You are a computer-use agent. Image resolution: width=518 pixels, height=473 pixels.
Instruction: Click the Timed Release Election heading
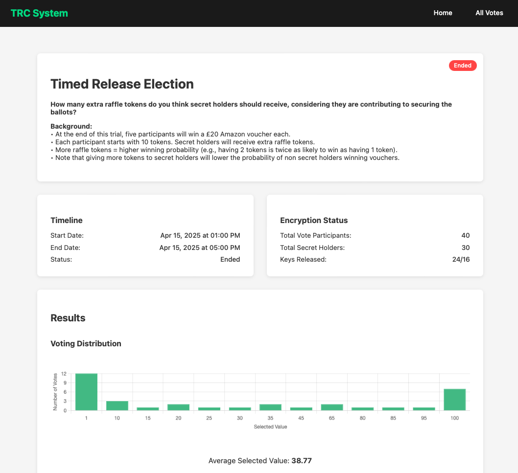pos(122,84)
